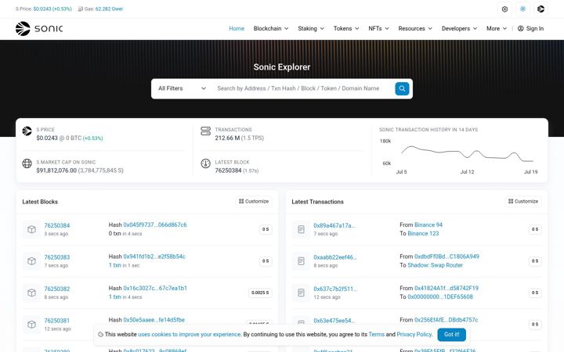Open the Privacy Policy link

(x=414, y=335)
